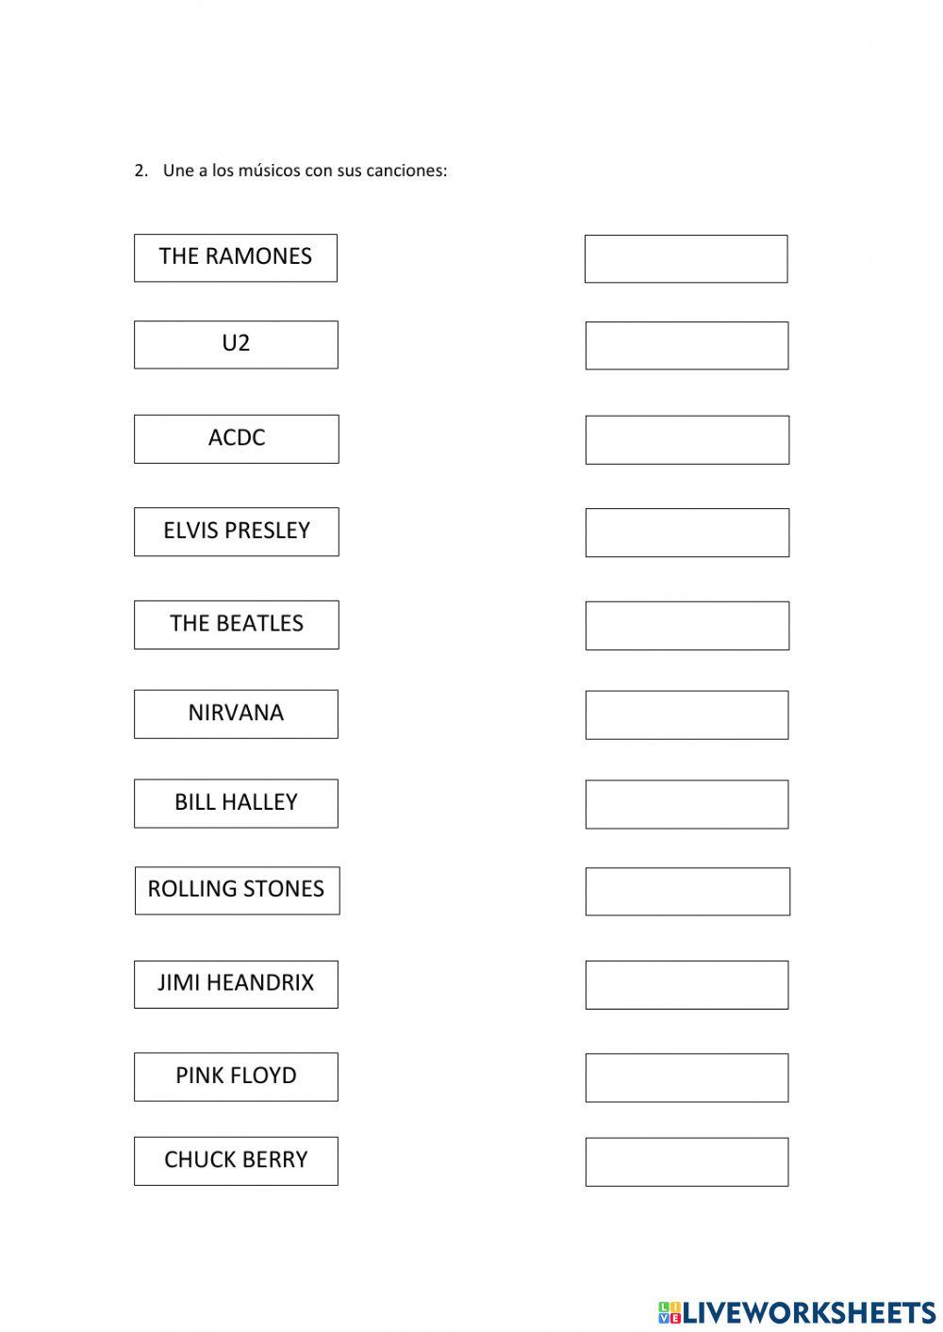The height and width of the screenshot is (1332, 943).
Task: Click the Liveworksheets logo
Action: 796,1311
